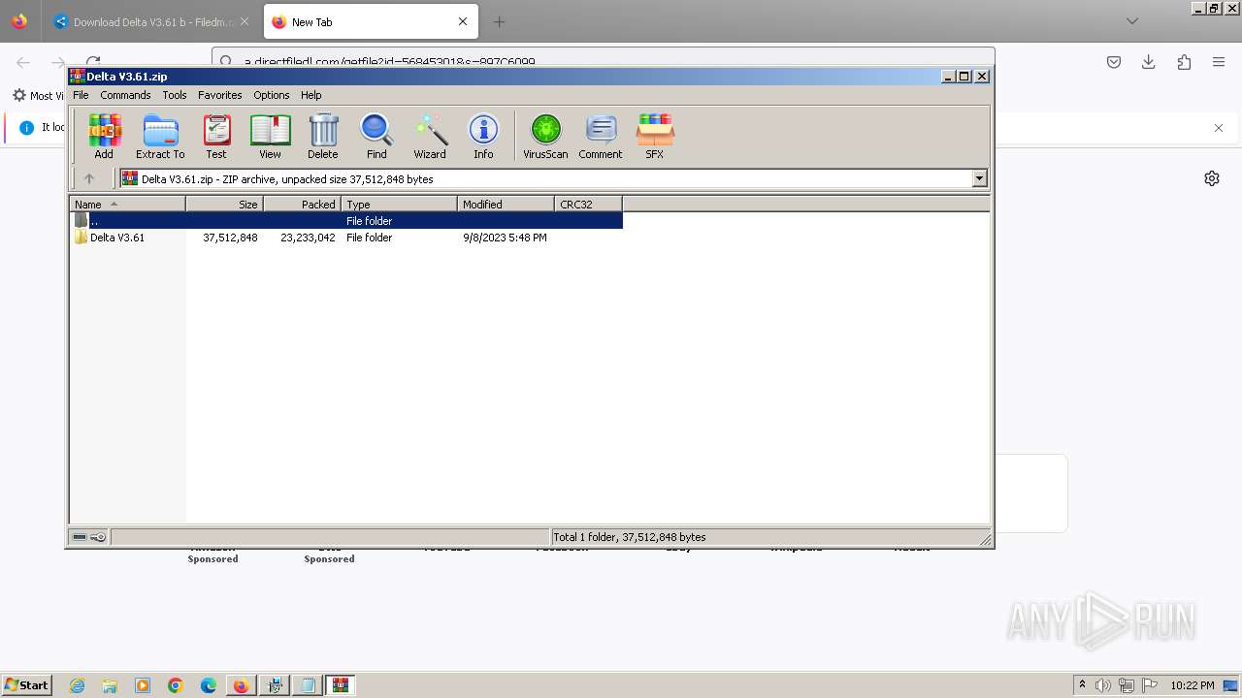Viewport: 1242px width, 698px height.
Task: Click the 23,233,042 packed value
Action: coord(308,238)
